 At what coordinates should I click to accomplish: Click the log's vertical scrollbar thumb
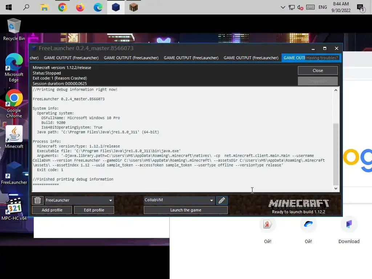336,154
